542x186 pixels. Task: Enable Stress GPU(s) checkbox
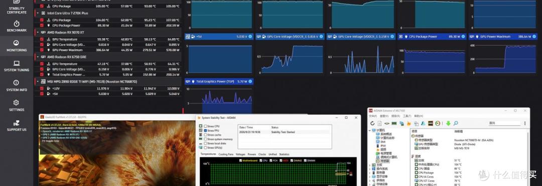(205, 147)
